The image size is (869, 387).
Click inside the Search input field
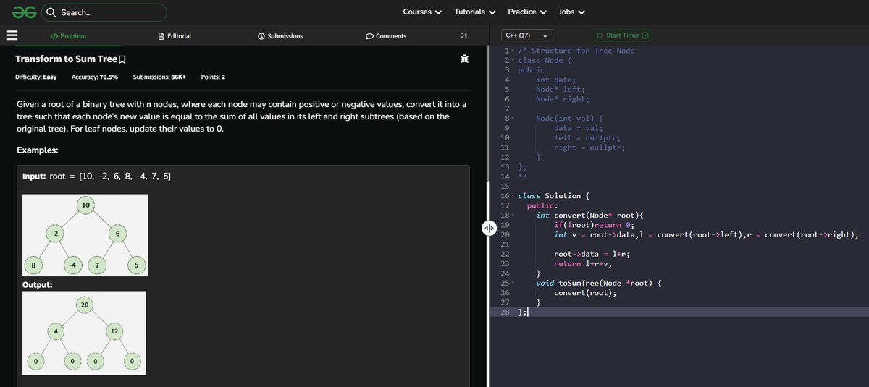point(104,12)
